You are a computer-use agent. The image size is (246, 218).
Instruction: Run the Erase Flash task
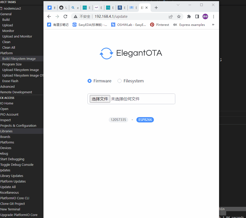(x=10, y=81)
